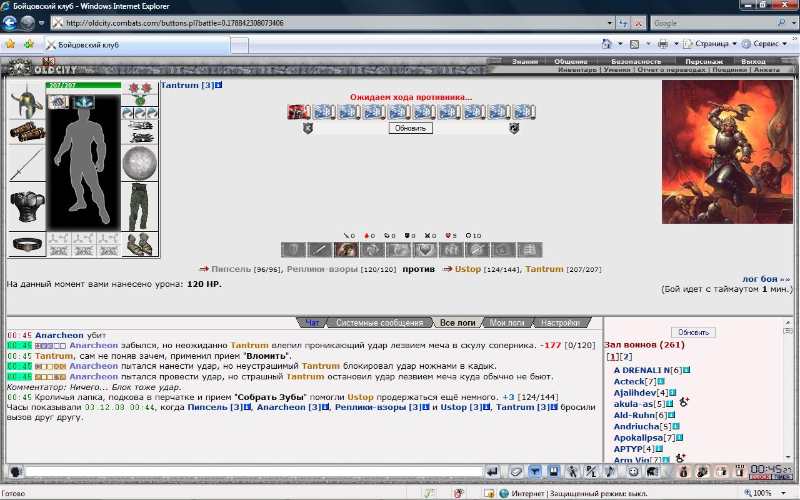The width and height of the screenshot is (800, 500).
Task: Open the back-forward recent pages dropdown
Action: click(x=42, y=23)
